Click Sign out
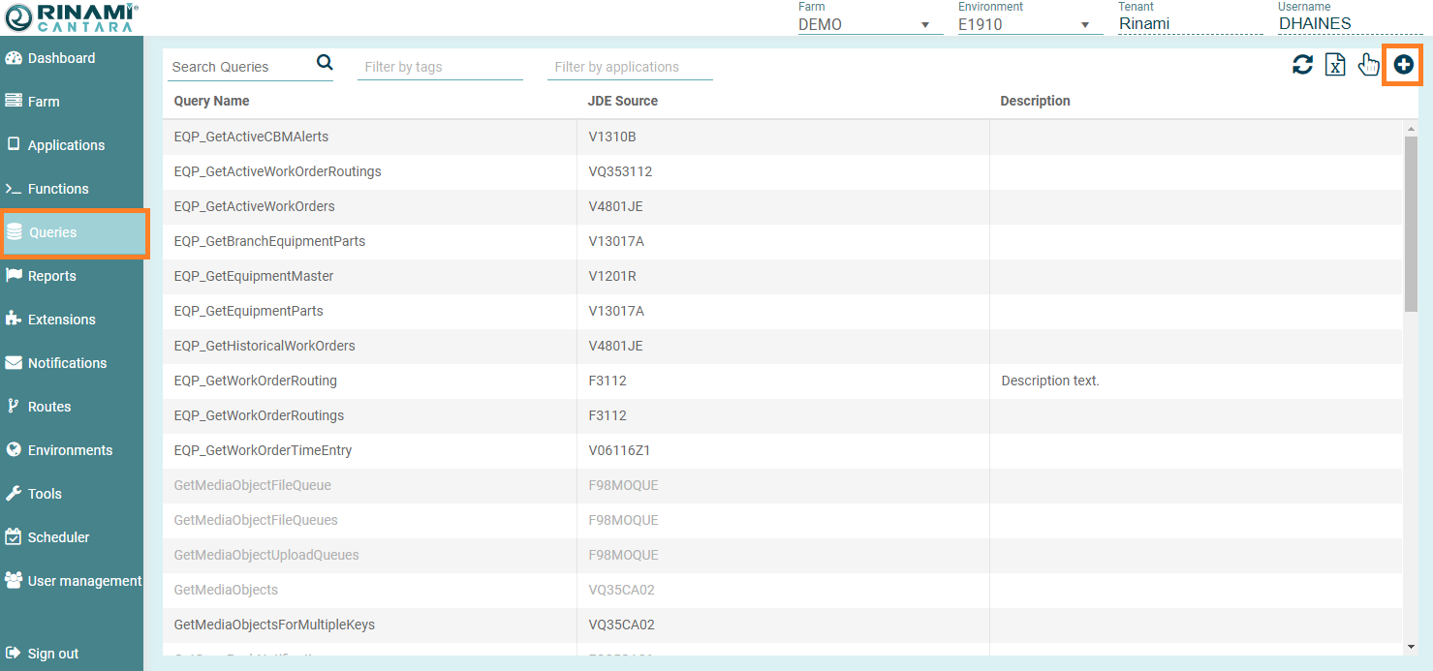 pyautogui.click(x=52, y=654)
